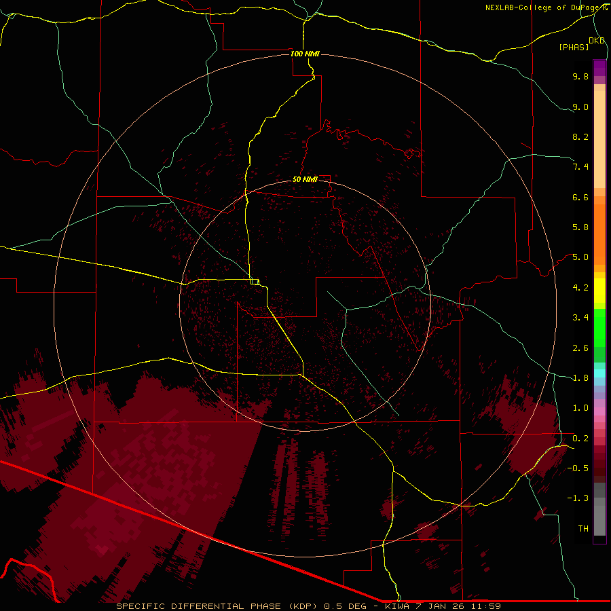611x611 pixels.
Task: Click the -1.3 value on the color scale
Action: coord(578,498)
